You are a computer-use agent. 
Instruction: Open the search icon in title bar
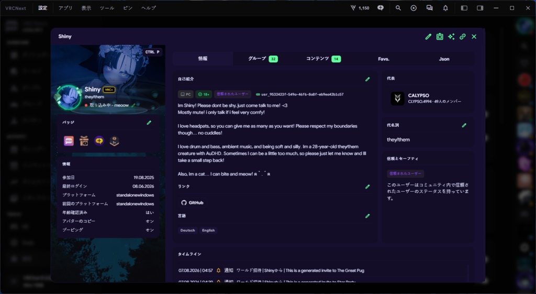point(398,8)
